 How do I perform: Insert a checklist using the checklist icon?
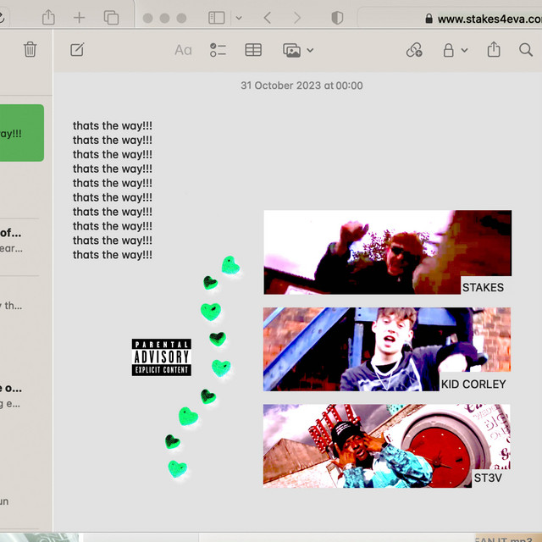point(218,50)
